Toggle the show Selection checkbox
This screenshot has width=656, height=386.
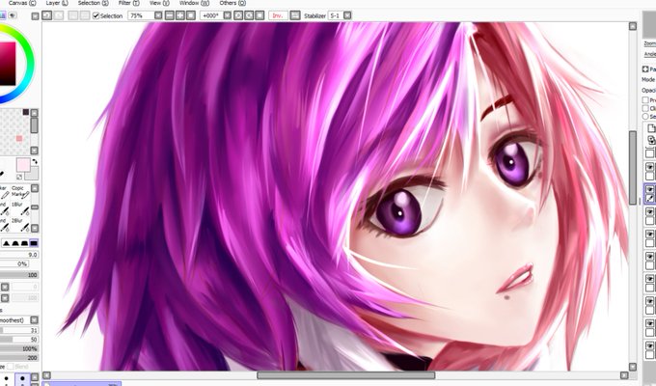pos(96,15)
